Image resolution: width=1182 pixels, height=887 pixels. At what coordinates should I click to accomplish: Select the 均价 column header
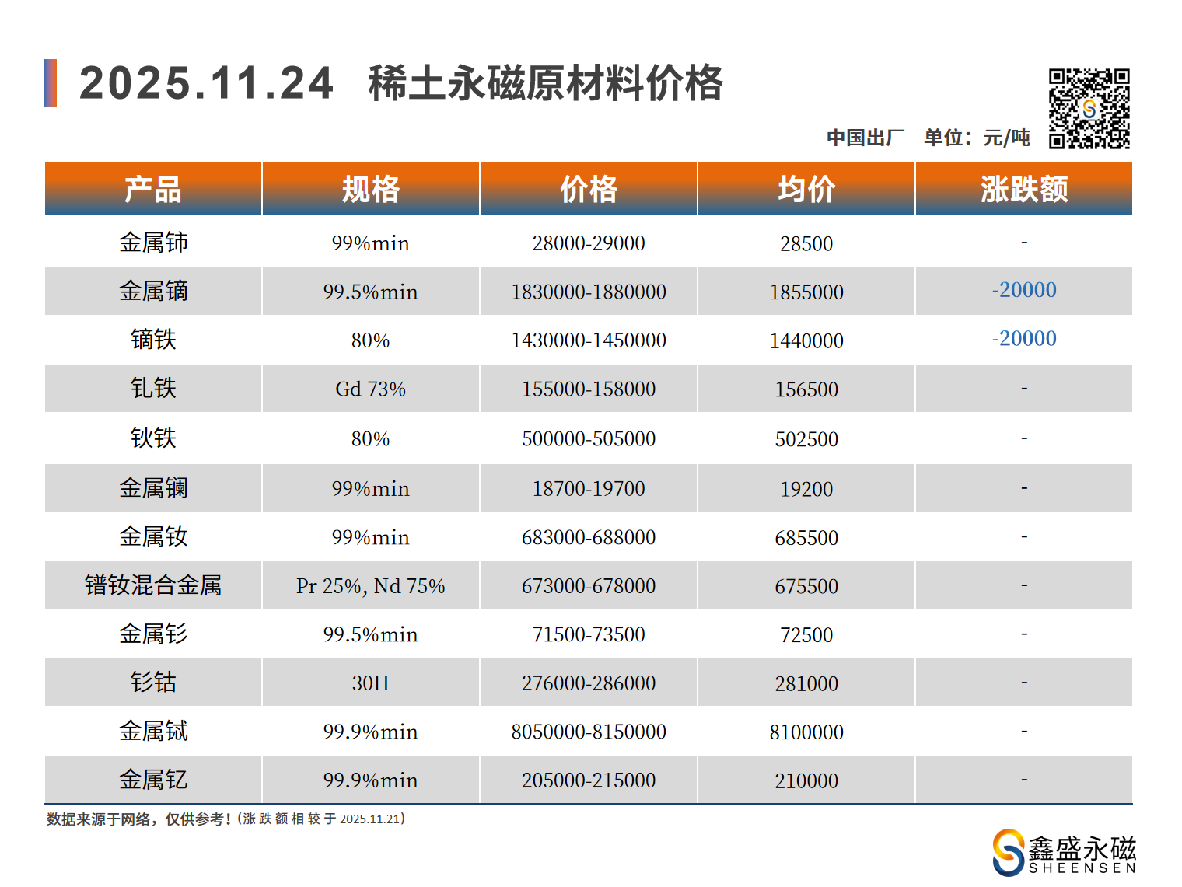pyautogui.click(x=806, y=189)
